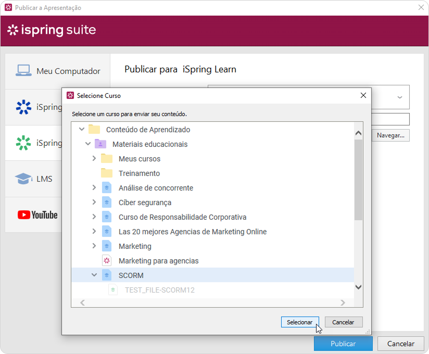
Task: Click the TEST_FILE-SCORM12 item icon
Action: click(113, 290)
